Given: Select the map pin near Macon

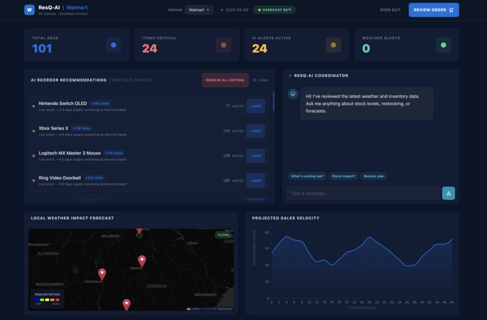Looking at the screenshot, I should click(142, 261).
